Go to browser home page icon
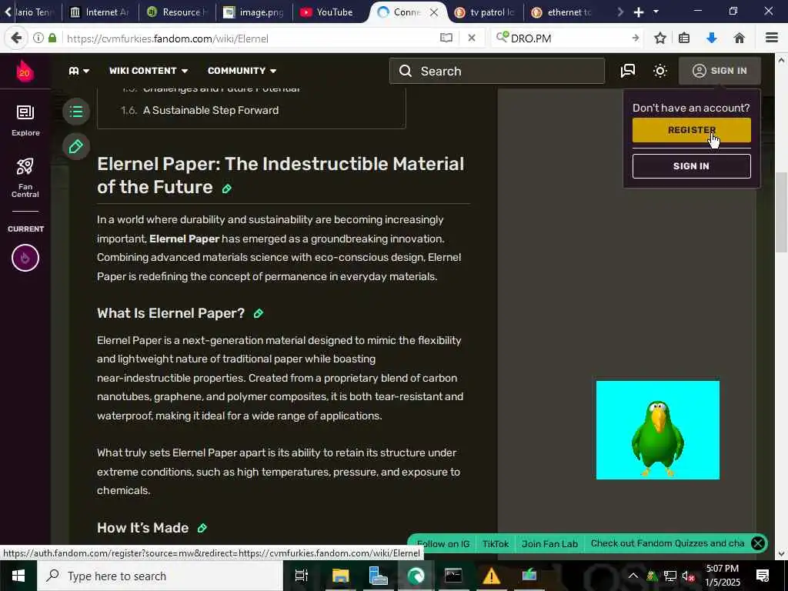 pos(740,38)
